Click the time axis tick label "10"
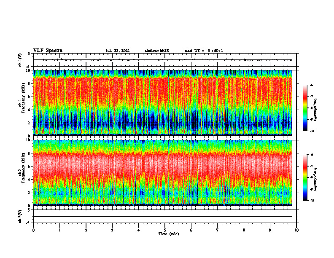Screen dimensions: 334x258 pos(296,230)
